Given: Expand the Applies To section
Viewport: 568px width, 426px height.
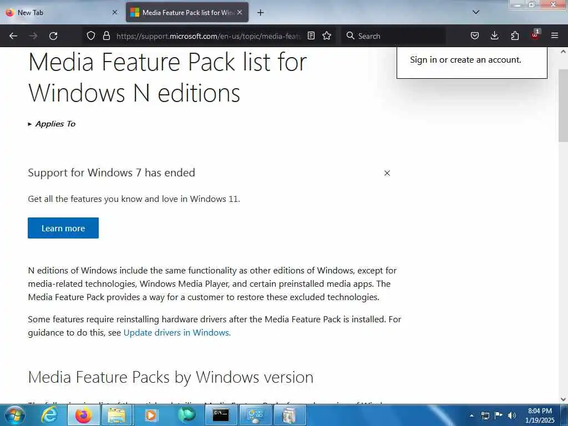Looking at the screenshot, I should [52, 124].
